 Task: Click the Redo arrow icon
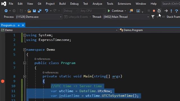pos(55,11)
